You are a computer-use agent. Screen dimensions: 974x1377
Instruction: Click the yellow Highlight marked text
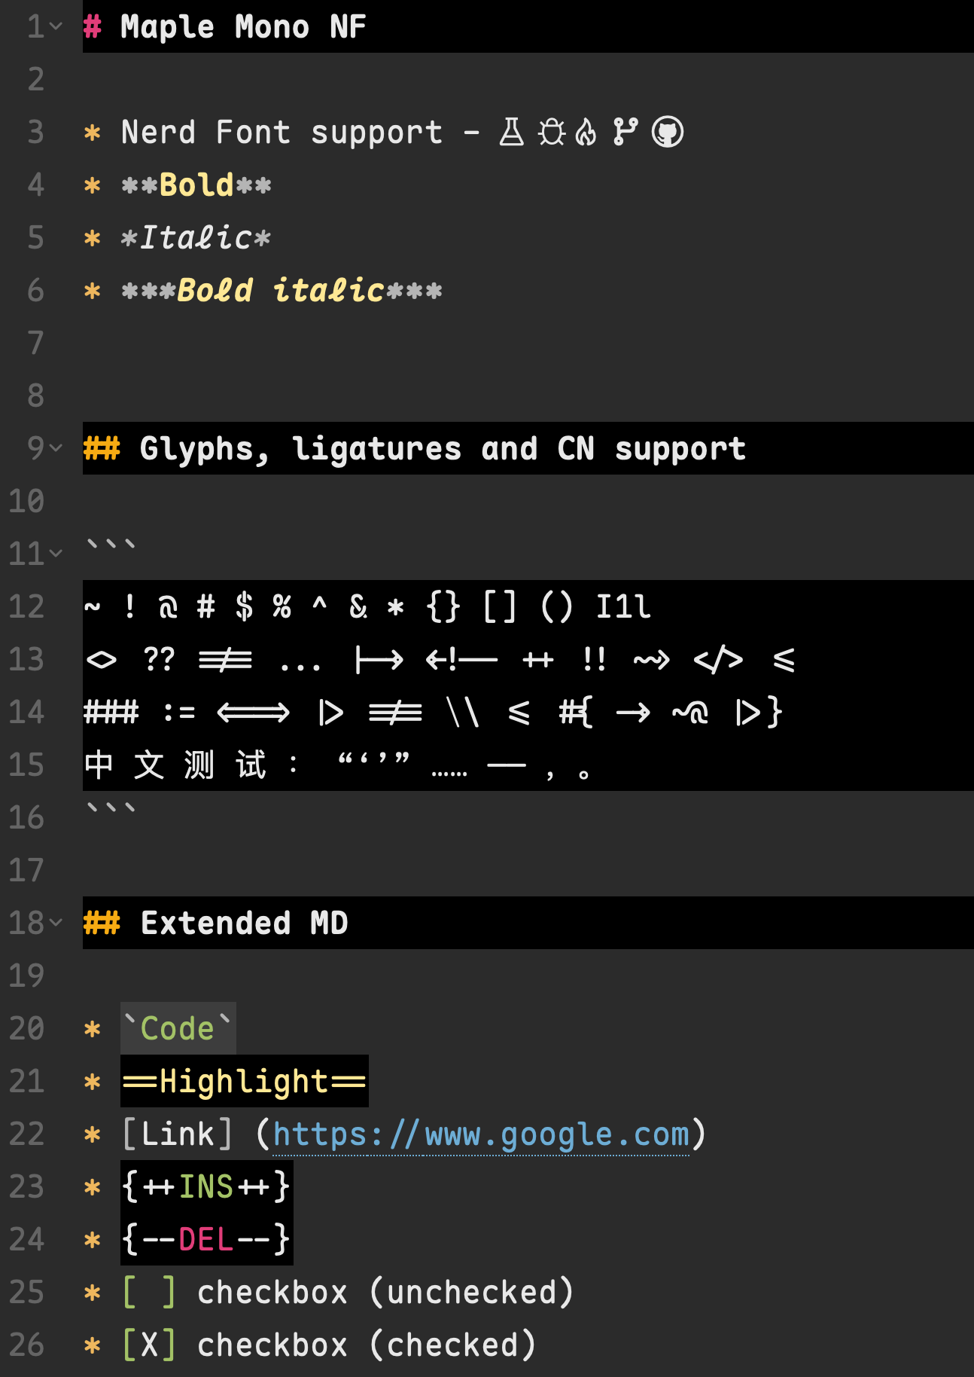click(x=244, y=1081)
